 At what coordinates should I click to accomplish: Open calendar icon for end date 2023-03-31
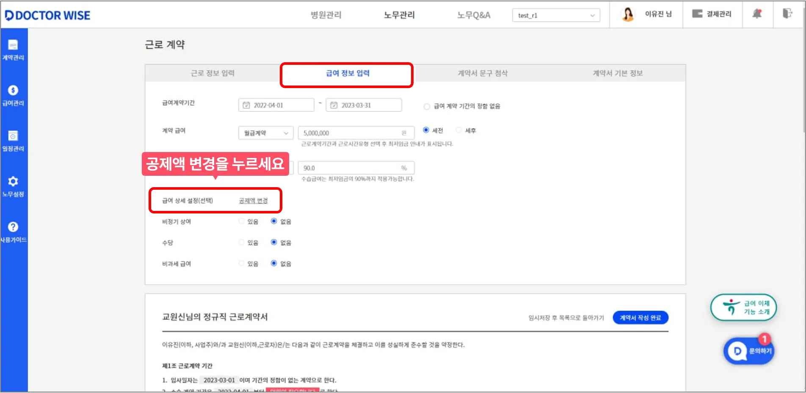[x=334, y=105]
